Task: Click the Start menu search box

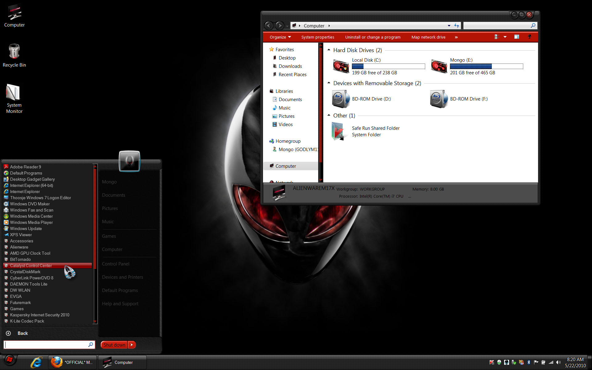Action: 49,345
